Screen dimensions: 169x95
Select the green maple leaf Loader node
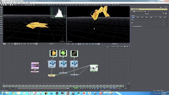tap(63, 53)
